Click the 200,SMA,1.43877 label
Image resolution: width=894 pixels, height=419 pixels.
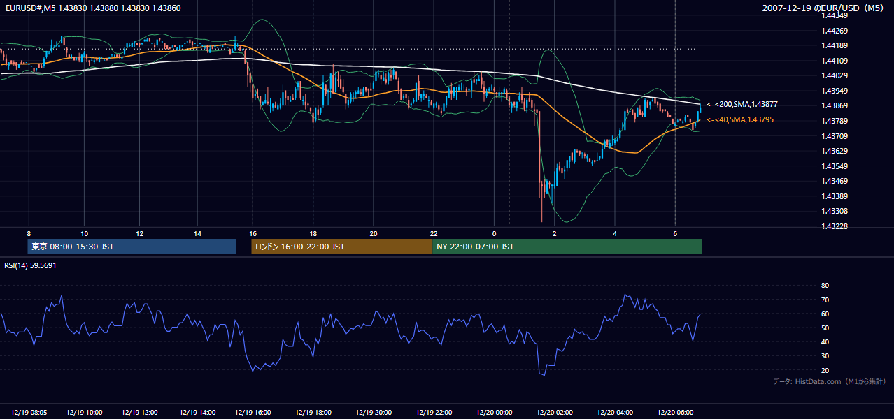point(742,105)
